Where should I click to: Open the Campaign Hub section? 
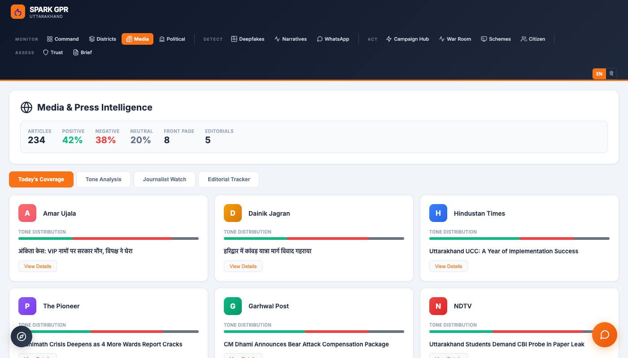tap(407, 39)
